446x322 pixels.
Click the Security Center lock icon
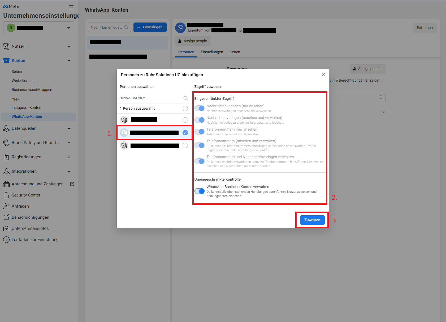pos(6,195)
